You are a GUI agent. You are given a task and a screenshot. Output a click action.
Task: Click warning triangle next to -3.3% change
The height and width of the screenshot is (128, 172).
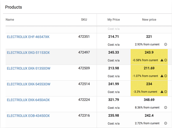(162, 92)
